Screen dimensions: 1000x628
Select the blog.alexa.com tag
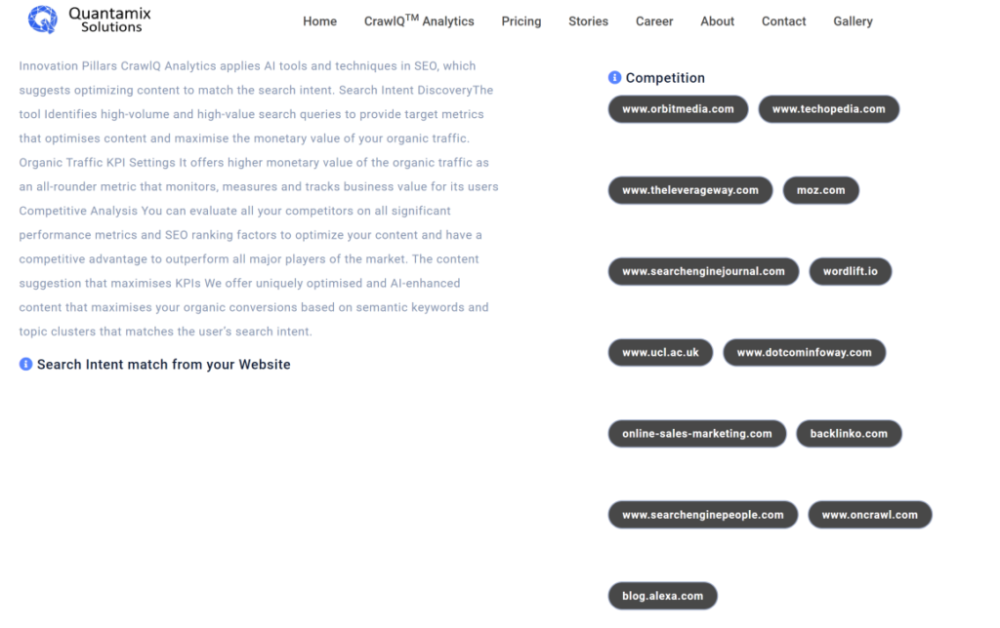point(663,596)
